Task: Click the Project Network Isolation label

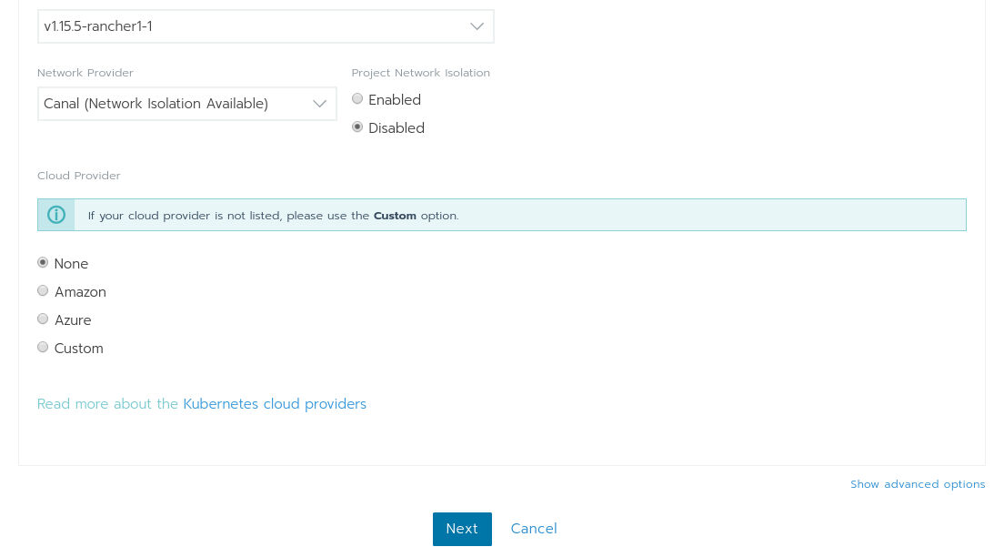Action: point(421,73)
